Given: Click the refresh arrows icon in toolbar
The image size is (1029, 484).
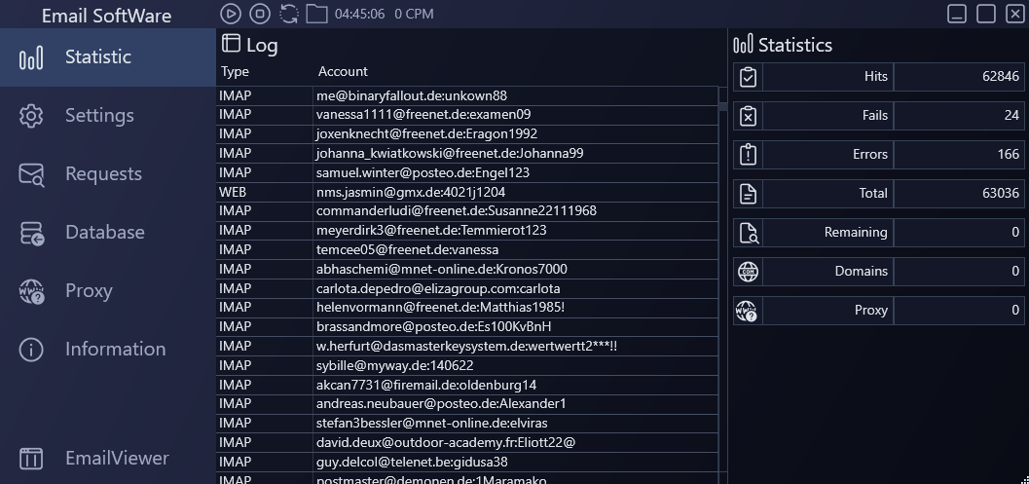Looking at the screenshot, I should tap(288, 14).
